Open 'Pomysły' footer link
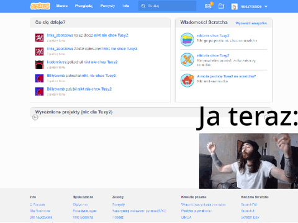The height and width of the screenshot is (223, 298). point(119,204)
